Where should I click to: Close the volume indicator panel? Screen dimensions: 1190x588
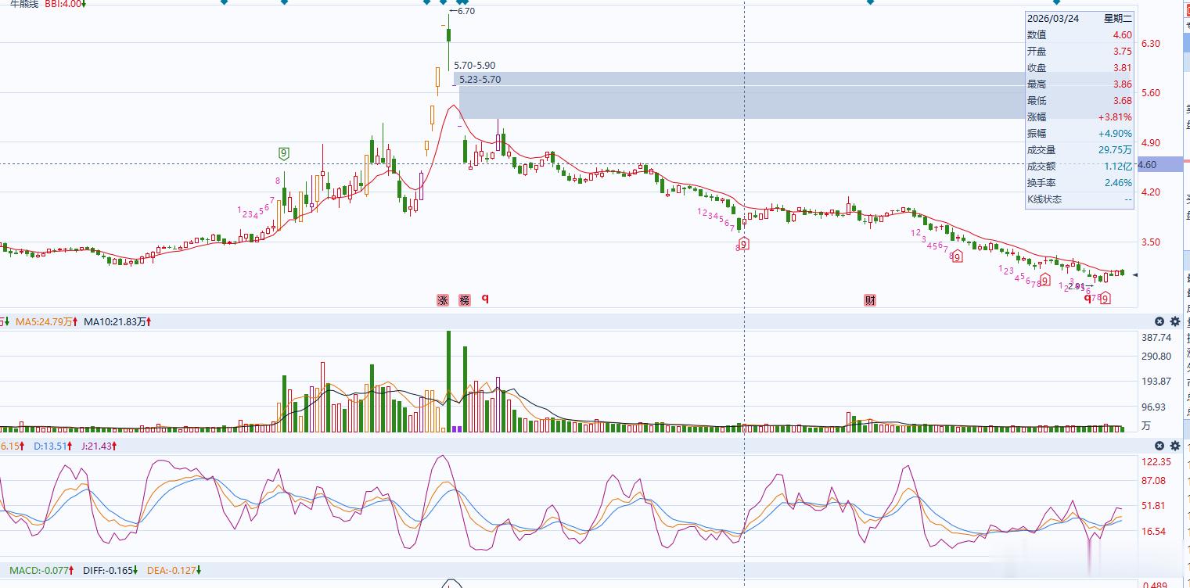(1159, 321)
